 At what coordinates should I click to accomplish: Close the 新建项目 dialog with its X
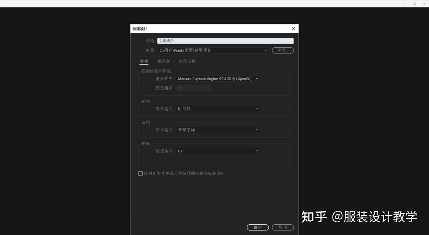click(293, 29)
